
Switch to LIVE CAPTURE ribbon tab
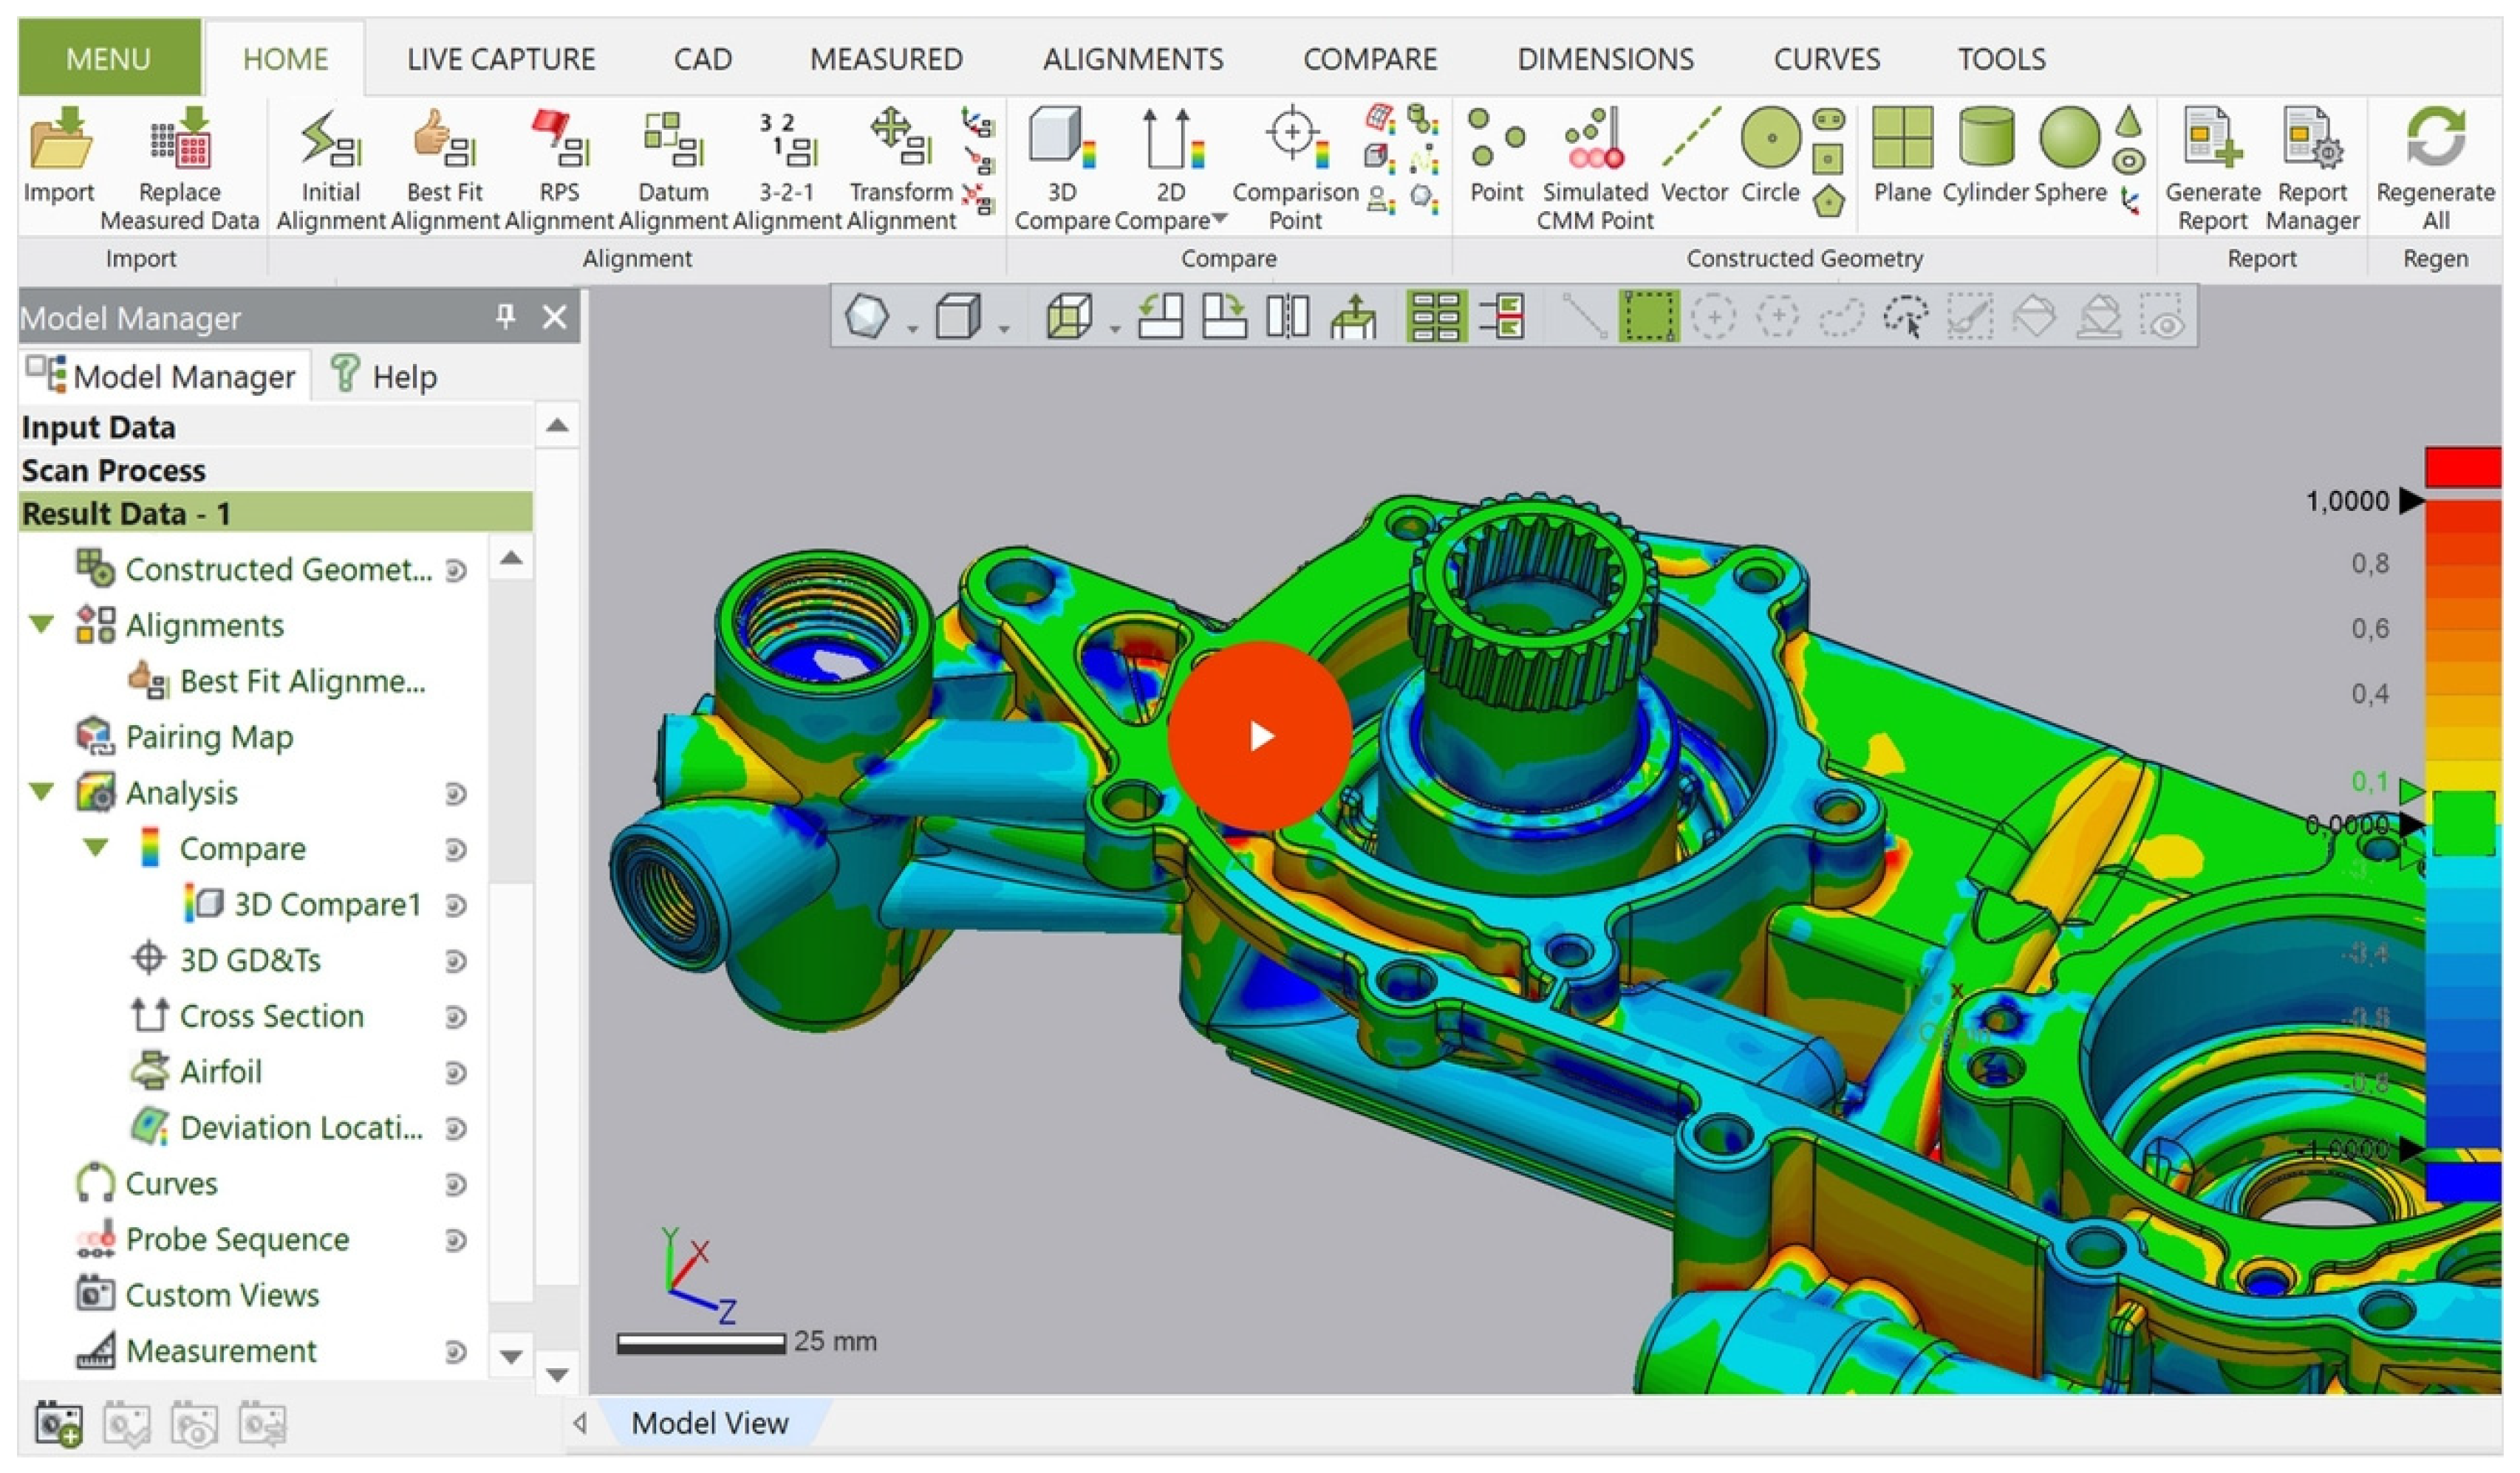tap(501, 59)
